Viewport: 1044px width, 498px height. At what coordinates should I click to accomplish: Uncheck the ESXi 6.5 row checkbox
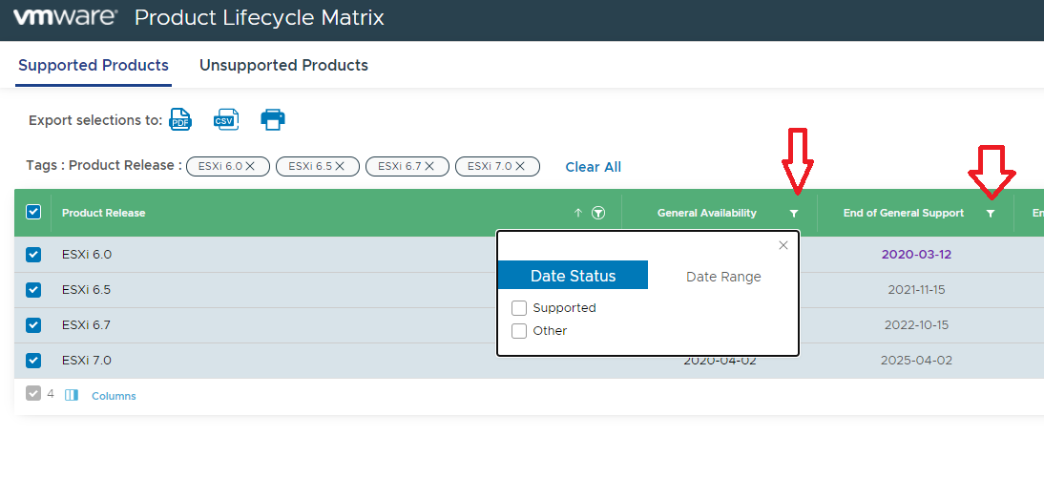point(33,290)
